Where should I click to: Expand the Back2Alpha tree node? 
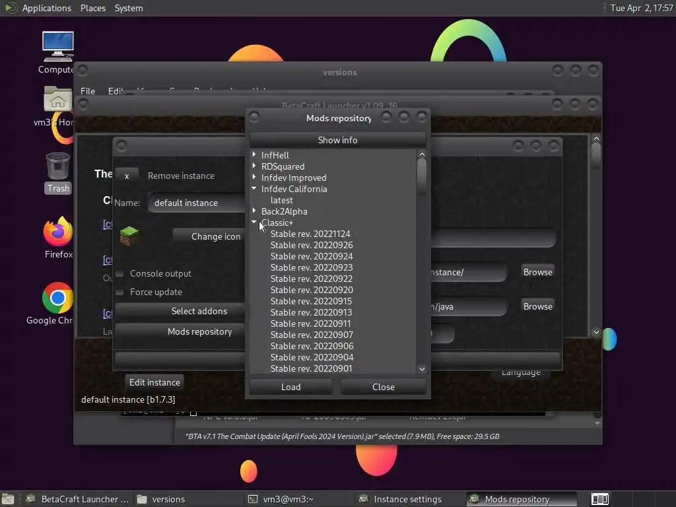point(254,211)
